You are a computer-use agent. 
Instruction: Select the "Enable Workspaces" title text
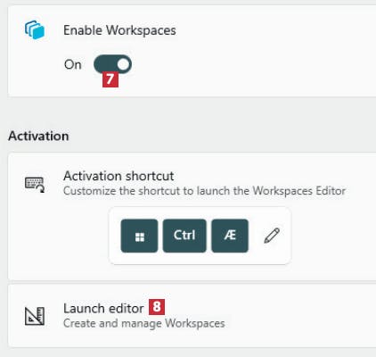(119, 30)
